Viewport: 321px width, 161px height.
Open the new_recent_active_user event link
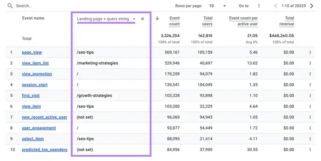click(45, 117)
